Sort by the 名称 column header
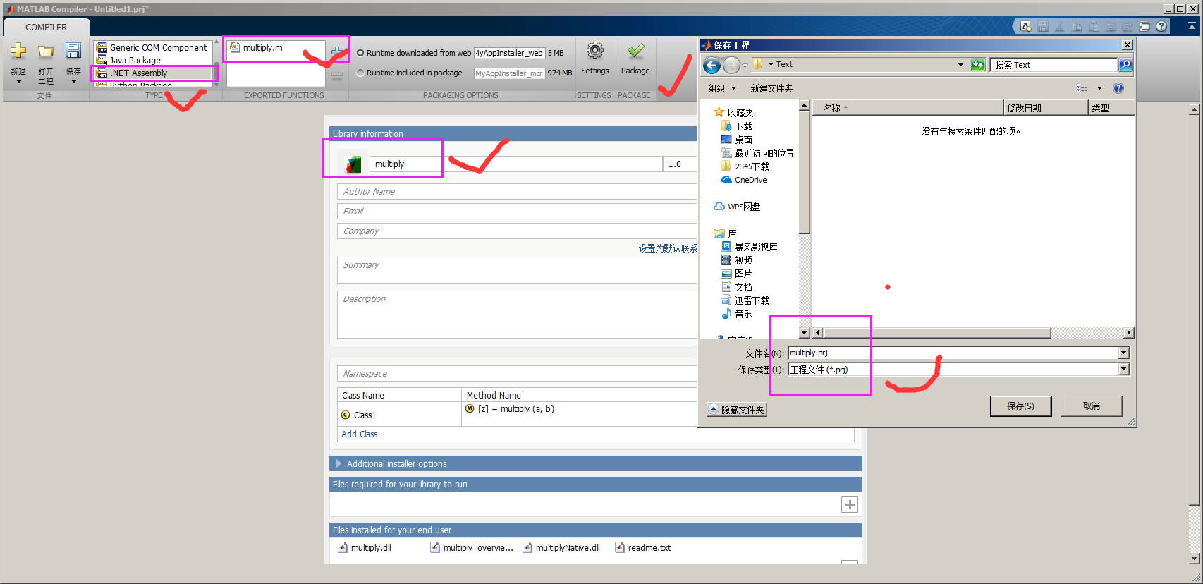Screen dimensions: 1203x584 908,108
